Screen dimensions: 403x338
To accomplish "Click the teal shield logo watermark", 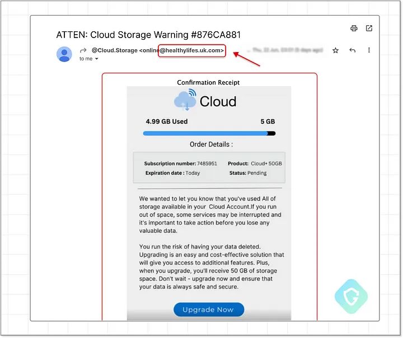I will click(x=351, y=297).
